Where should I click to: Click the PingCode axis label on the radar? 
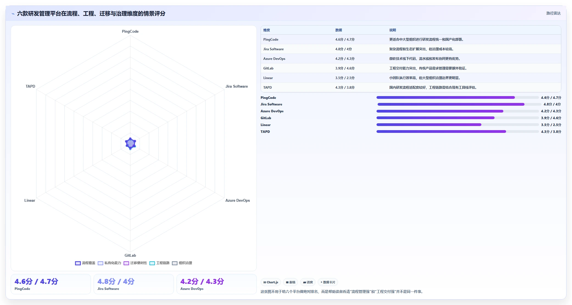tap(130, 32)
